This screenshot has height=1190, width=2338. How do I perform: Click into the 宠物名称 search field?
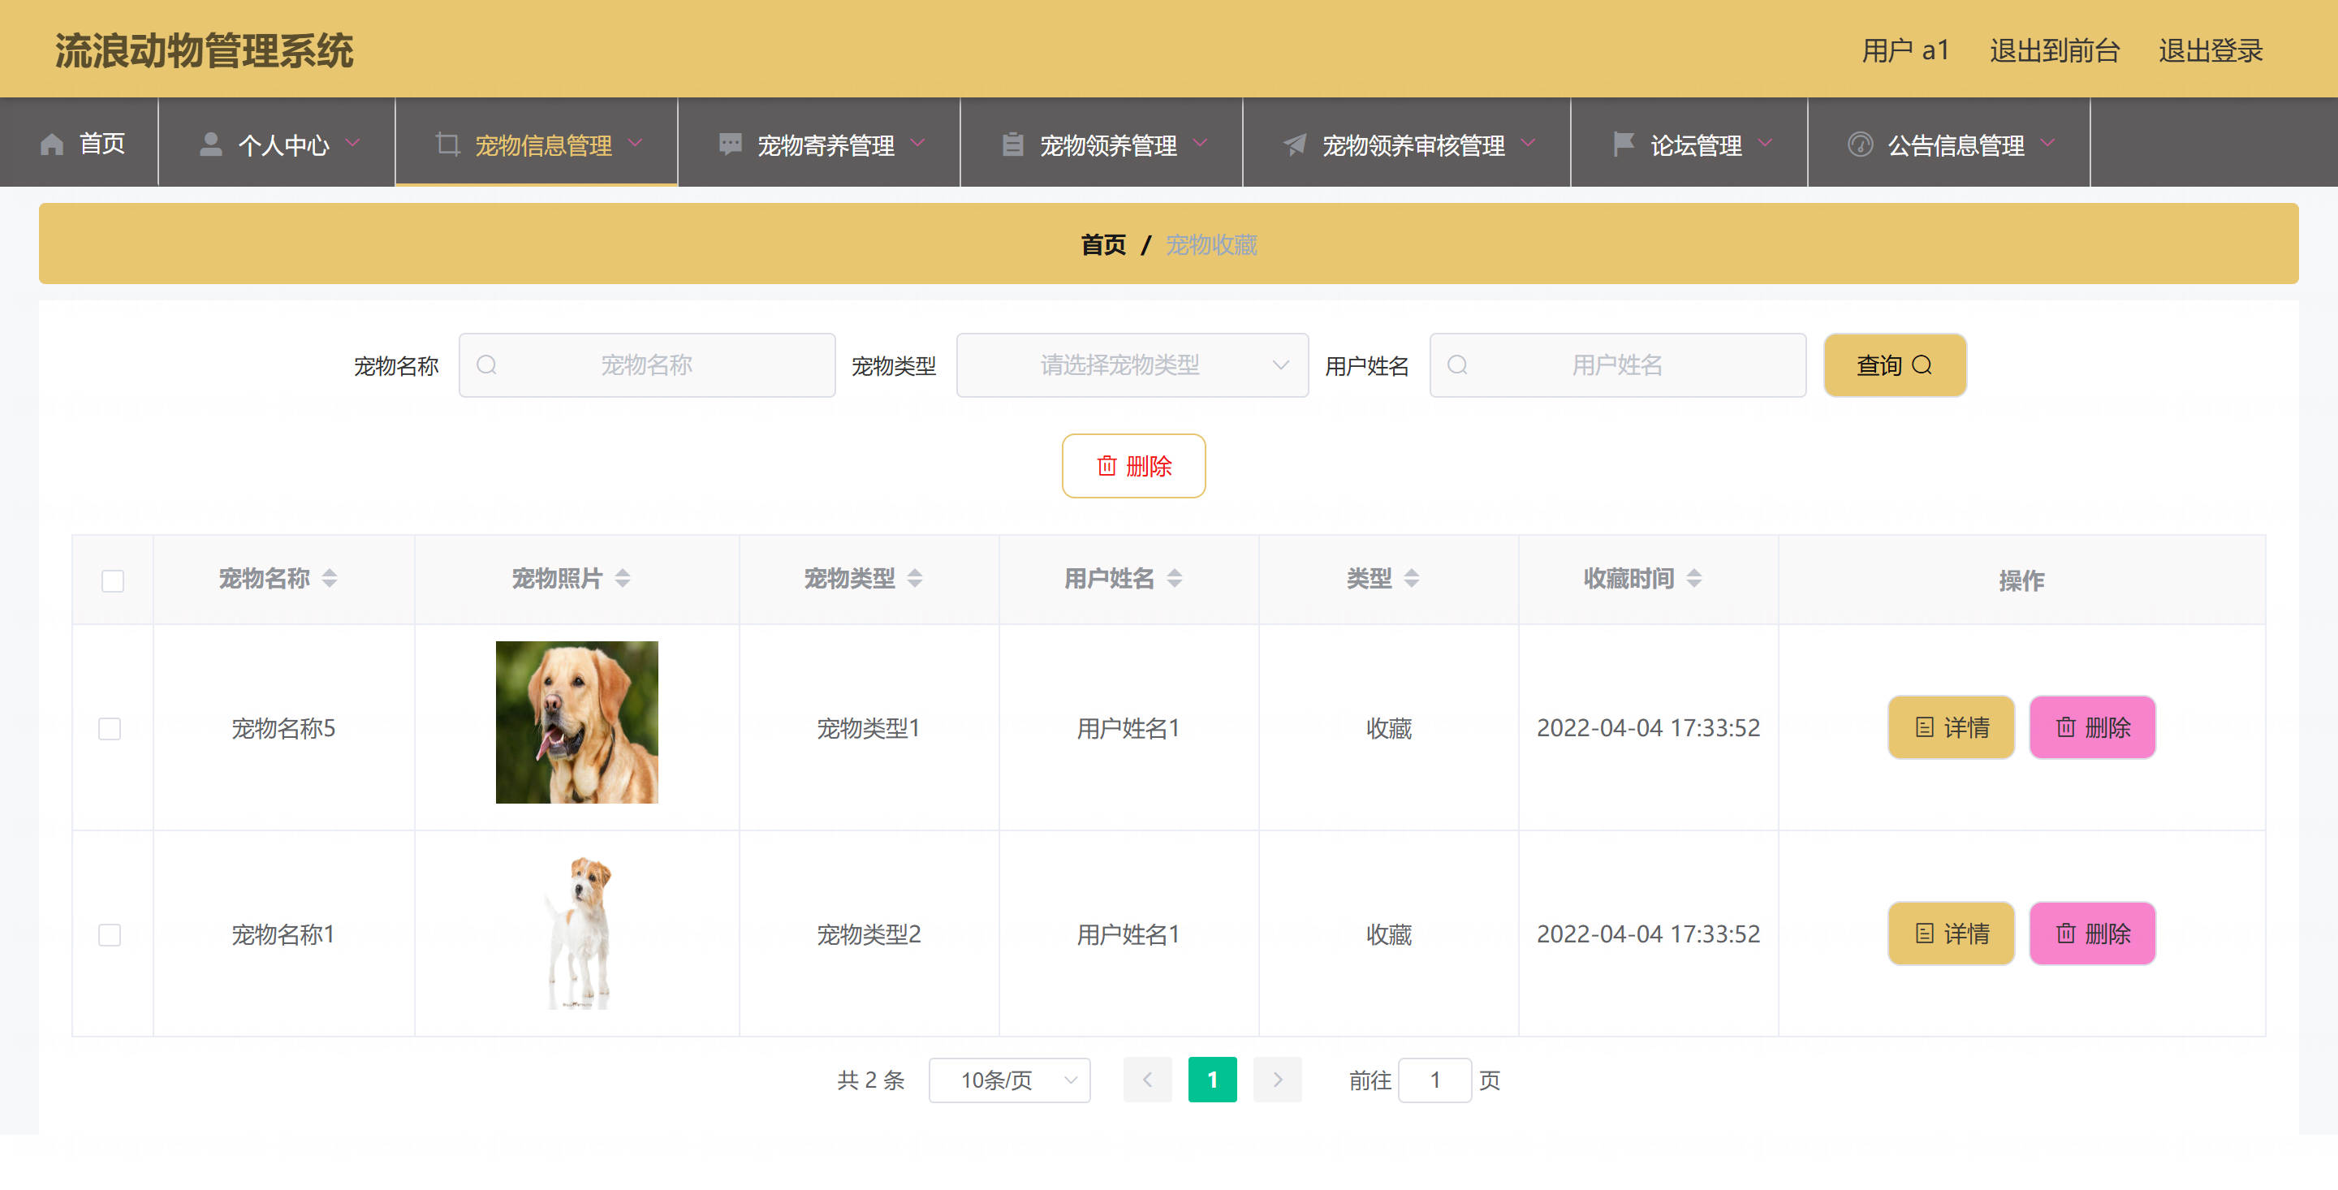647,365
